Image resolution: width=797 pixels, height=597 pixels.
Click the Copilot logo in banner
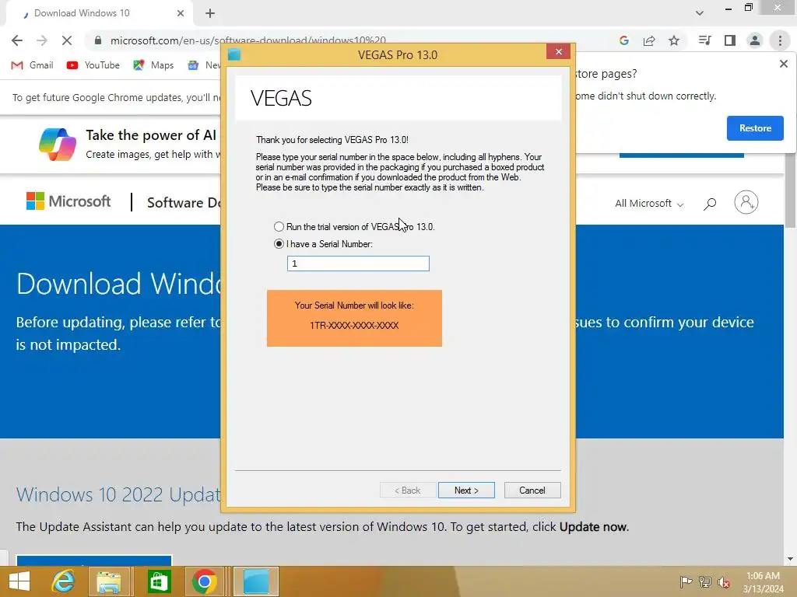pyautogui.click(x=58, y=144)
